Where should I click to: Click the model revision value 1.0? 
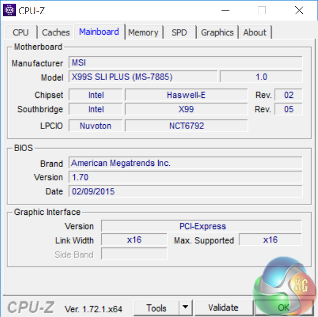tap(261, 77)
